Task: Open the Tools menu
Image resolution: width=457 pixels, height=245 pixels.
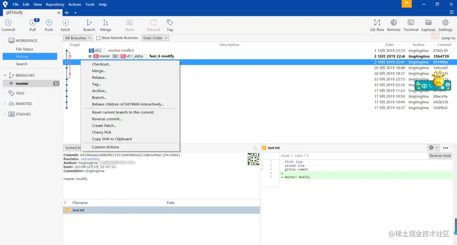Action: click(90, 5)
